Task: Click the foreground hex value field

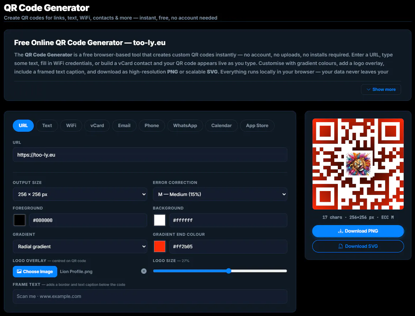Action: (88, 220)
